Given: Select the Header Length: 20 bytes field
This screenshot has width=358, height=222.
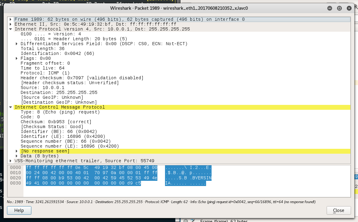Looking at the screenshot, I should pyautogui.click(x=74, y=39).
